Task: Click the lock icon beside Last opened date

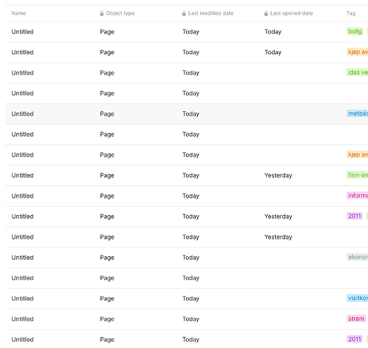Action: click(x=266, y=13)
